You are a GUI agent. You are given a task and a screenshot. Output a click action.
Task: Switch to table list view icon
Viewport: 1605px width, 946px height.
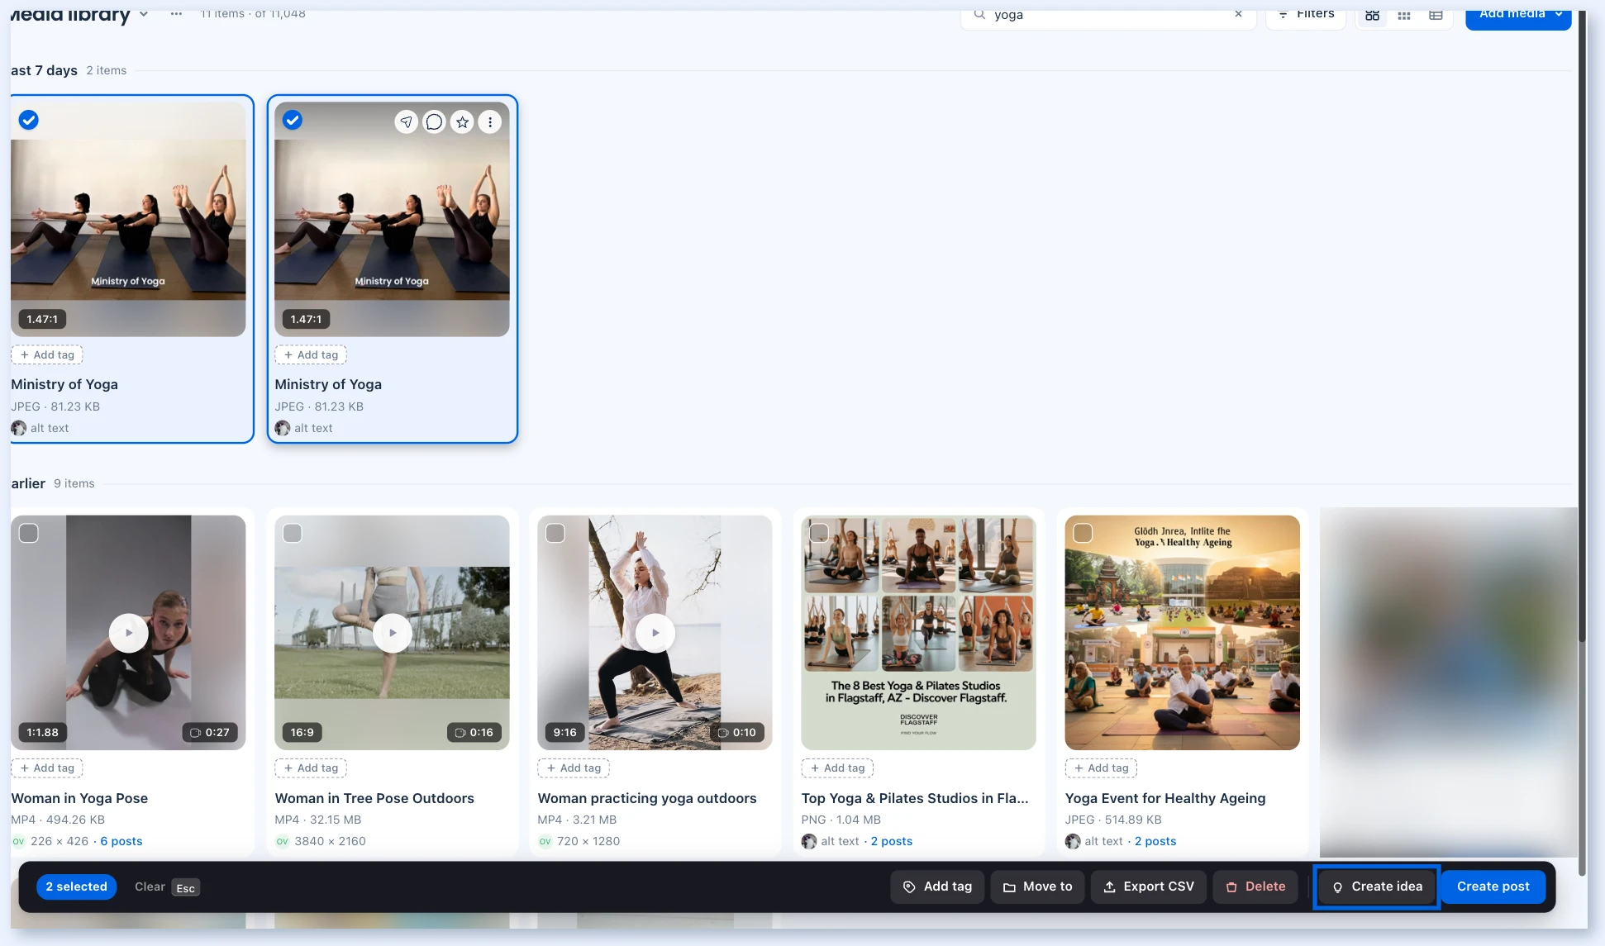[1436, 15]
